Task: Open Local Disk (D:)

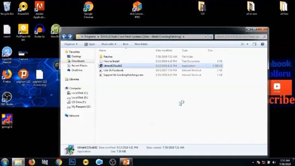Action: (x=80, y=97)
